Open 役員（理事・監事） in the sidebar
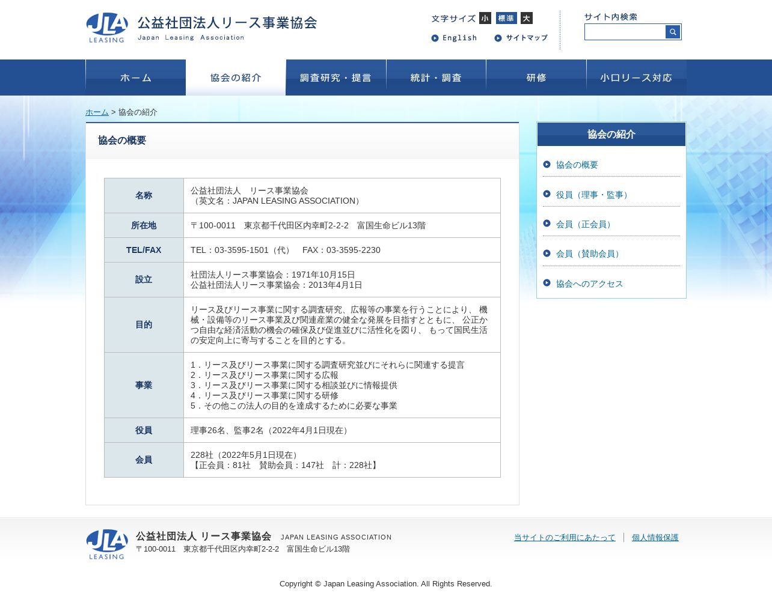772x596 pixels. 593,195
